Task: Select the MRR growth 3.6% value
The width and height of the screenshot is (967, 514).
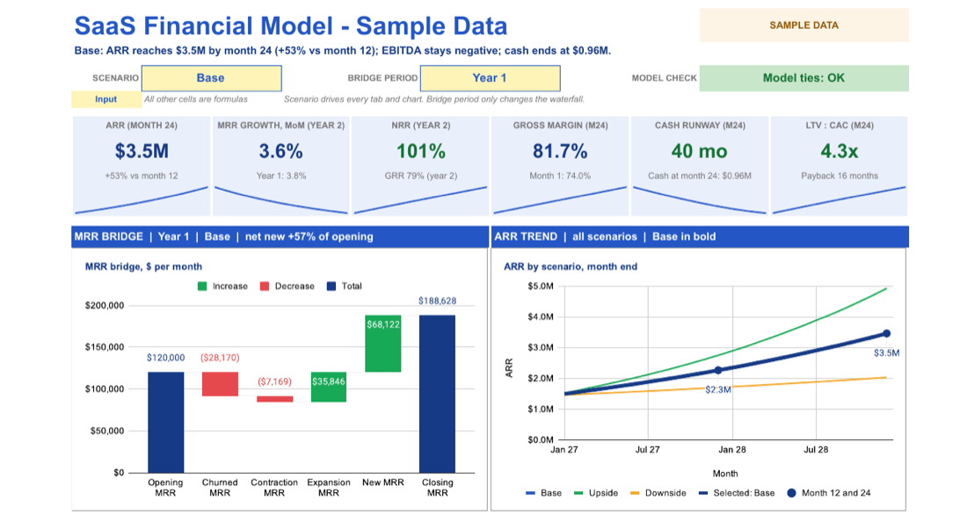Action: coord(280,151)
